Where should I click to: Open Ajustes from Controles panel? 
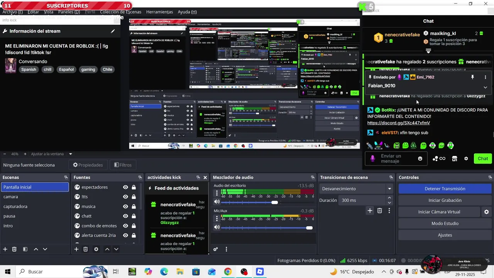(x=445, y=235)
